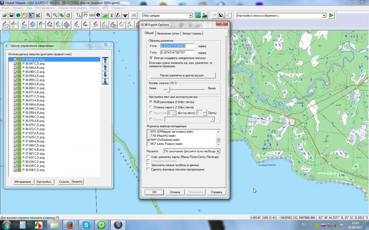The height and width of the screenshot is (230, 369).
Task: Switch to 'Нанесение сетки' tab
Action: [x=168, y=33]
